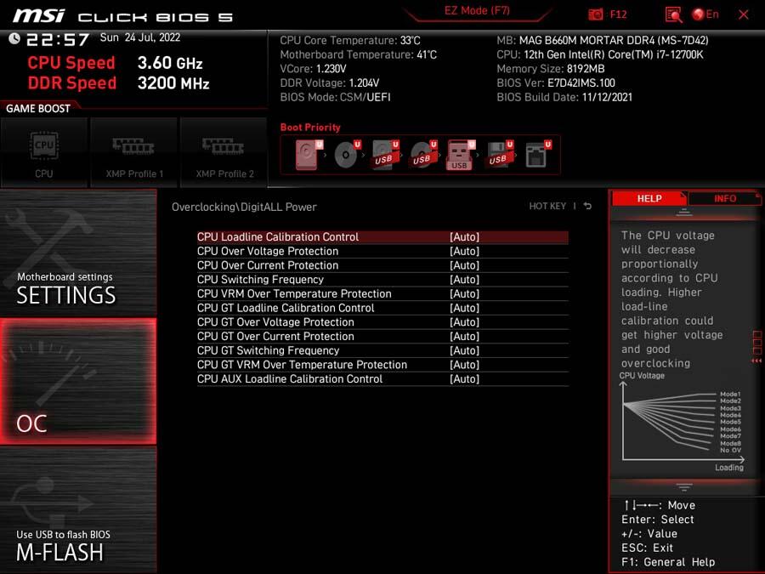
Task: Enable XMP Profile 1
Action: click(134, 152)
